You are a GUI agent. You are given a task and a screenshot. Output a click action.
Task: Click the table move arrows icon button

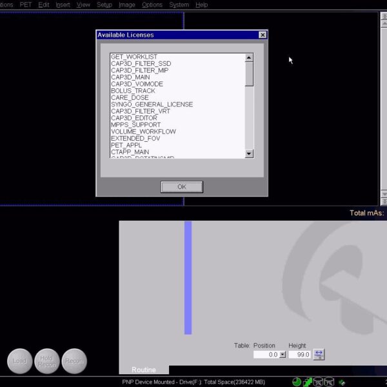coord(319,354)
